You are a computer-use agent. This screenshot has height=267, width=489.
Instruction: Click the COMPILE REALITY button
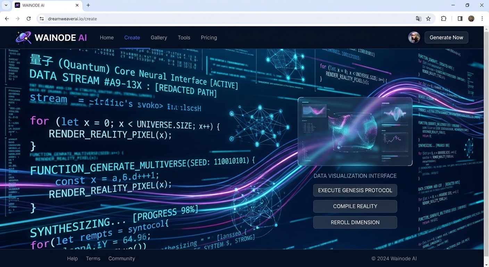pos(355,206)
